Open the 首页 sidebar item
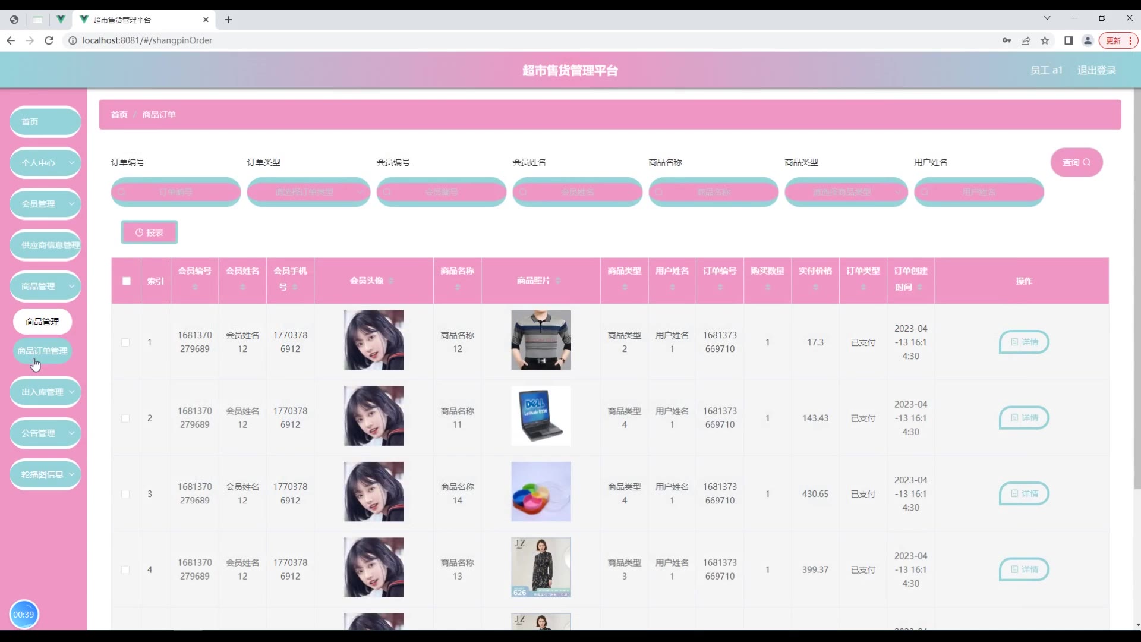The height and width of the screenshot is (642, 1141). 45,121
